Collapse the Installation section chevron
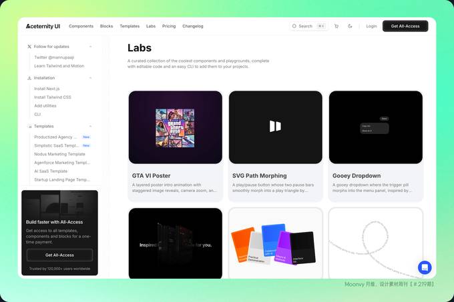Screen dimensions: 454x302 tap(91, 78)
